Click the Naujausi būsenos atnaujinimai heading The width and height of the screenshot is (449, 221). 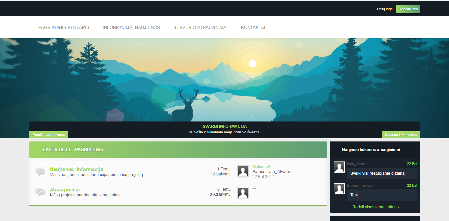pyautogui.click(x=371, y=150)
